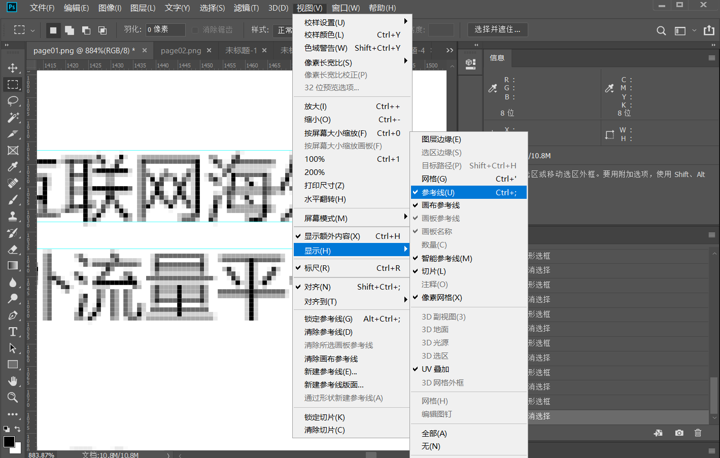This screenshot has height=458, width=720.
Task: Click the share icon in options bar
Action: click(x=709, y=30)
